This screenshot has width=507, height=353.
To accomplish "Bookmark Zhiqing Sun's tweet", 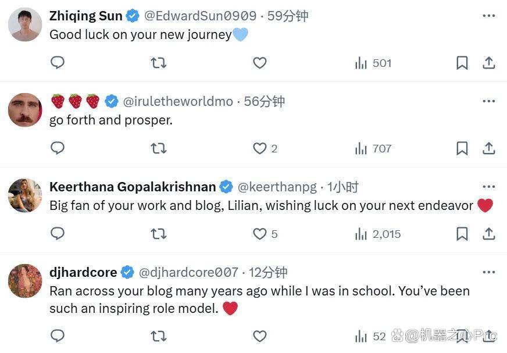I will pos(462,63).
